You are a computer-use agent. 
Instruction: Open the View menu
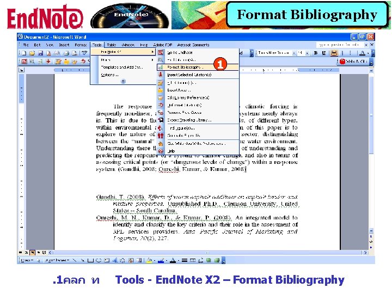(x=50, y=45)
